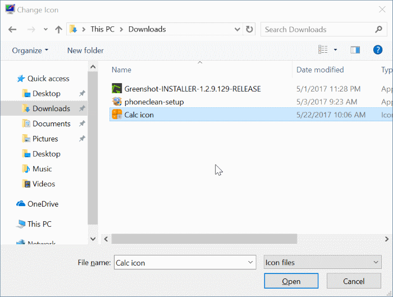Sort by Date modified column header

tap(320, 70)
